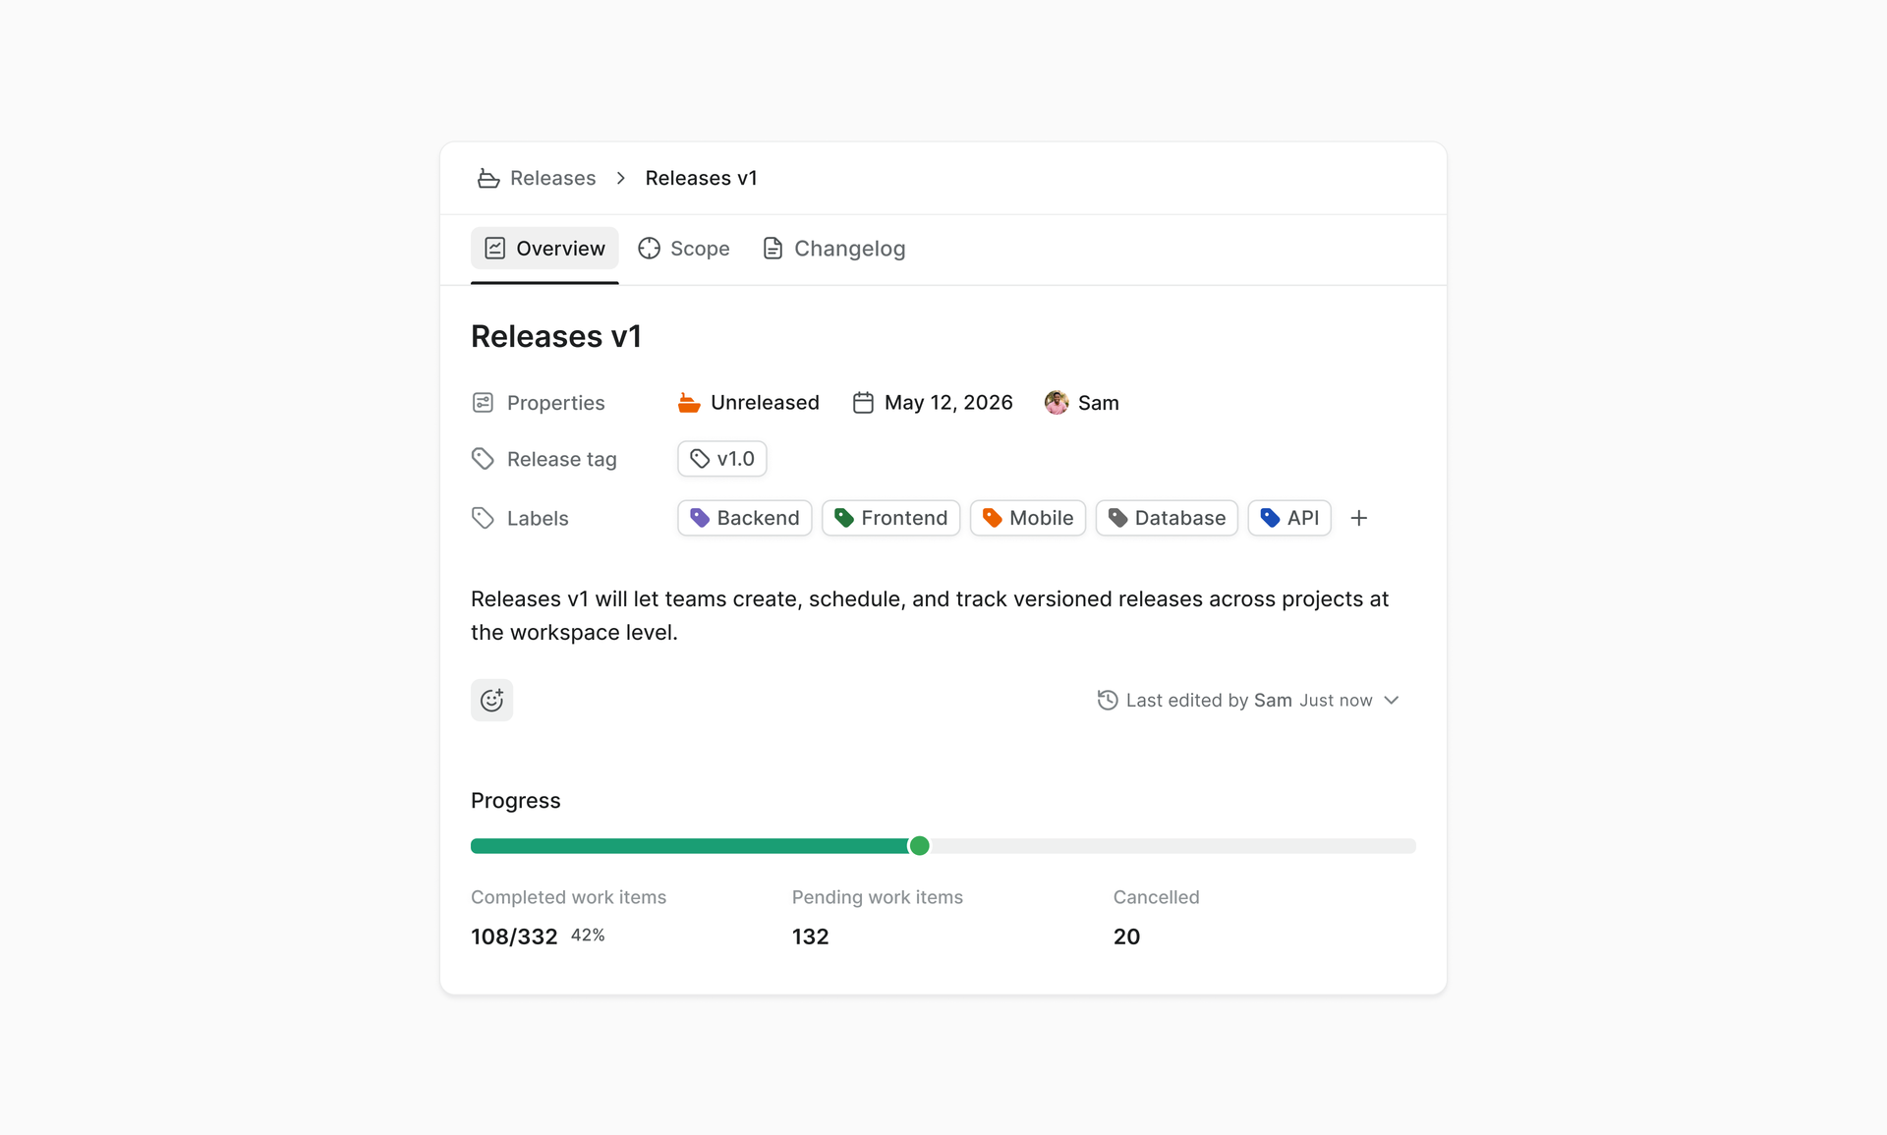Click the Changelog document icon
The height and width of the screenshot is (1135, 1887).
[773, 249]
